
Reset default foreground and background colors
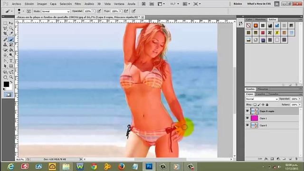[4, 89]
